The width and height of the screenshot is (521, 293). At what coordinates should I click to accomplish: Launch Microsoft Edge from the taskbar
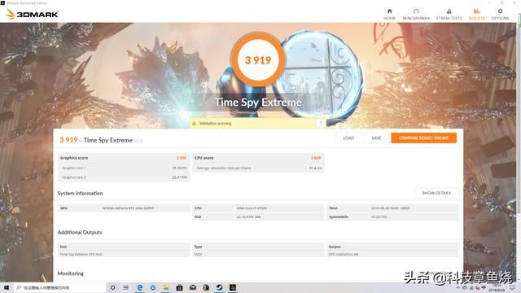point(139,287)
